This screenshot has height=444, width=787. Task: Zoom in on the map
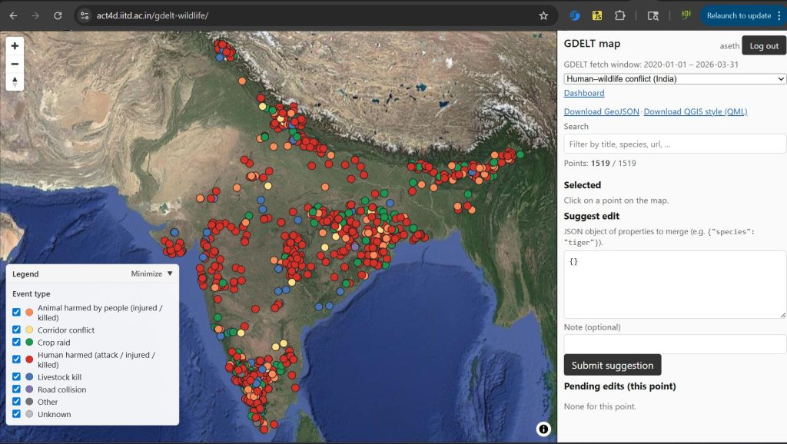(15, 46)
